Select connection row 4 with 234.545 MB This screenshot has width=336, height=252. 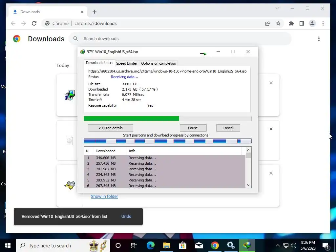165,175
